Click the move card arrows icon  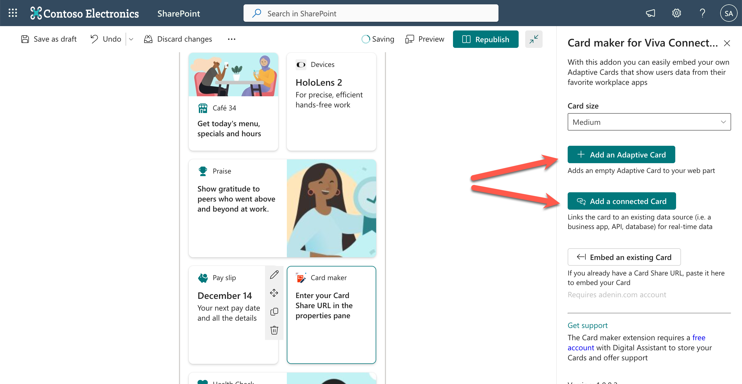pyautogui.click(x=274, y=293)
